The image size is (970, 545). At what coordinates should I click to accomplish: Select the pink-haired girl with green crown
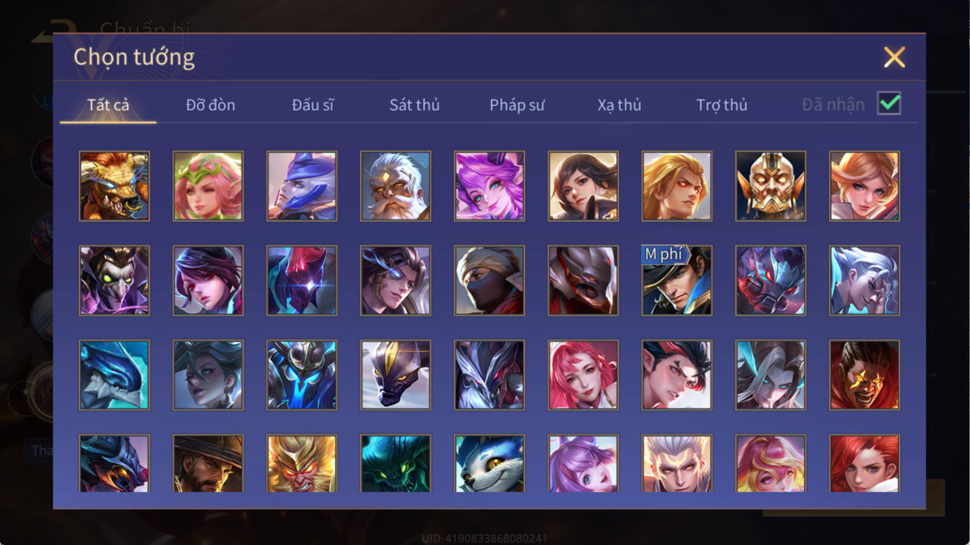(x=208, y=186)
